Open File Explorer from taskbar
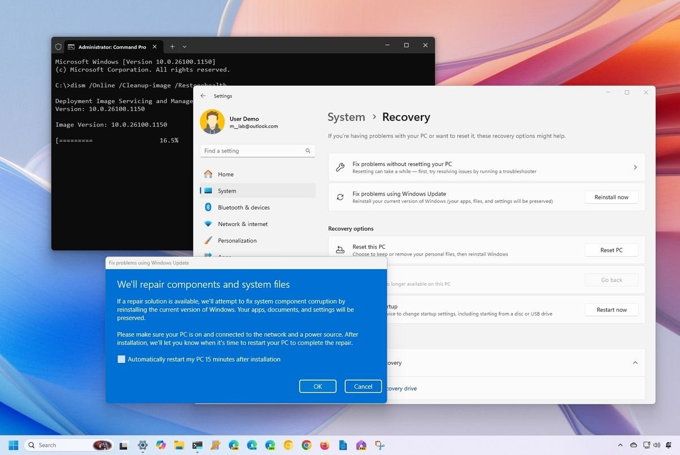The width and height of the screenshot is (680, 455). point(179,445)
